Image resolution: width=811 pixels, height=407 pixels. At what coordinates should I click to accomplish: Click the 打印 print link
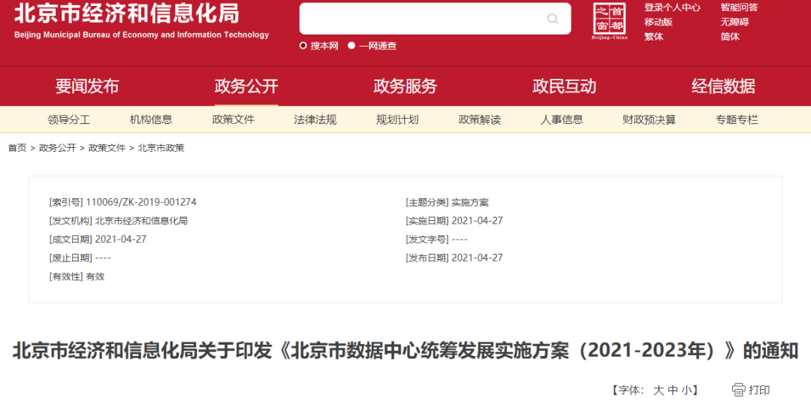pyautogui.click(x=759, y=390)
